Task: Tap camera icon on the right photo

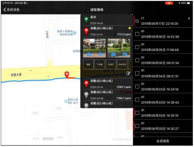Action: point(113,54)
